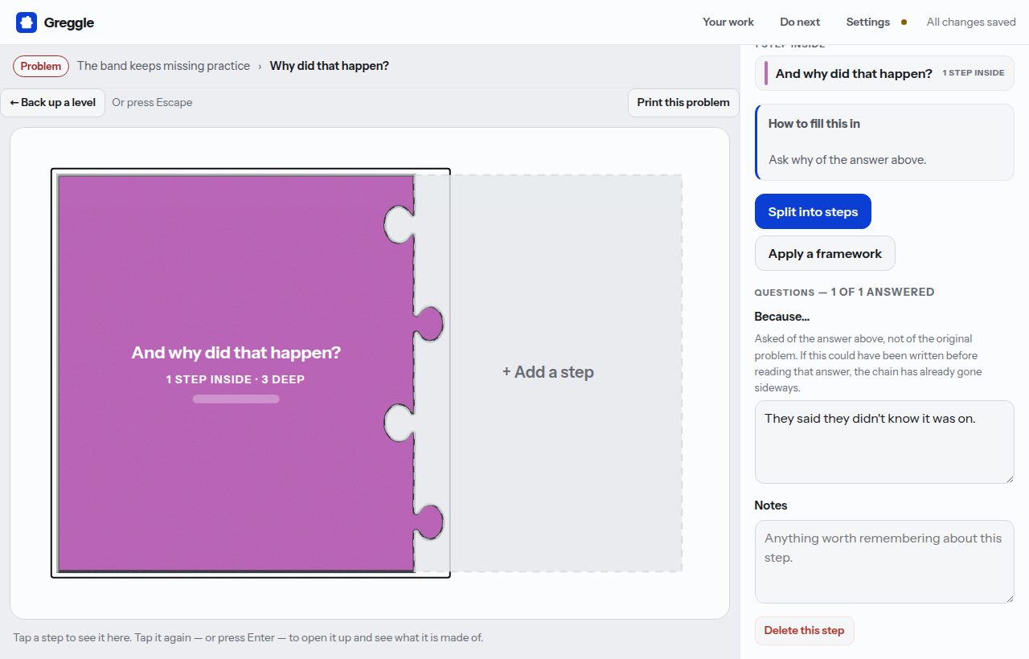Open 'The band keeps missing practice' breadcrumb
Image resolution: width=1029 pixels, height=659 pixels.
[163, 66]
